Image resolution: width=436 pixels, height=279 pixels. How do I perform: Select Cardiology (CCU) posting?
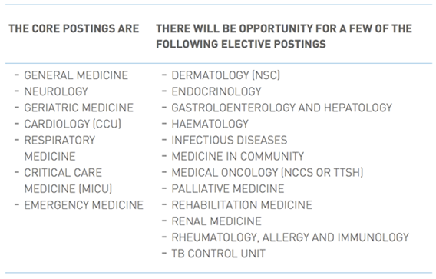pyautogui.click(x=73, y=125)
